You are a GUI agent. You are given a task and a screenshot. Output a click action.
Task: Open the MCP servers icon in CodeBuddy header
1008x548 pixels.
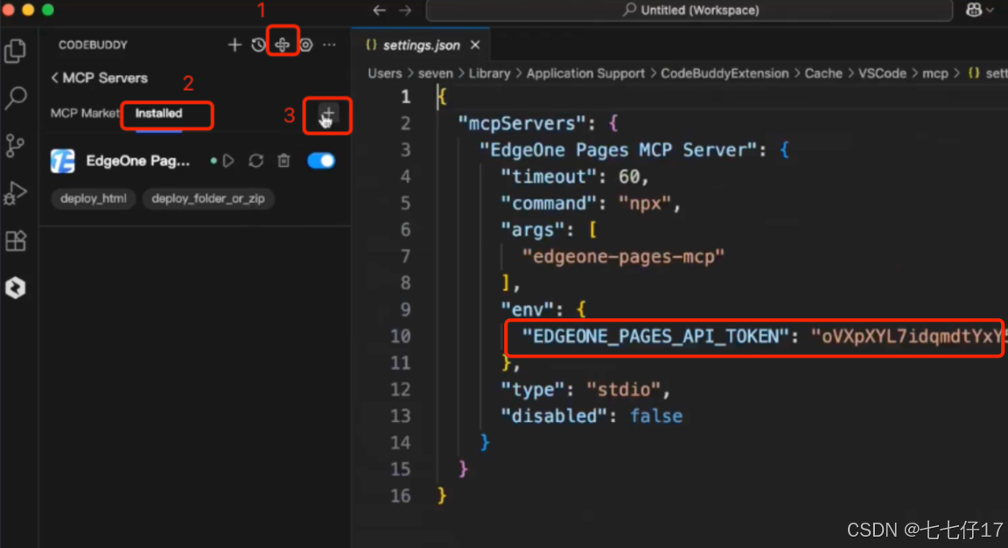point(283,45)
